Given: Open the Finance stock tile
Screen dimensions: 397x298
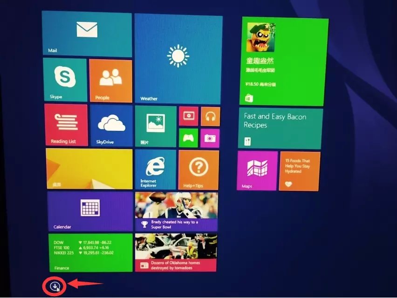Looking at the screenshot, I should 91,252.
